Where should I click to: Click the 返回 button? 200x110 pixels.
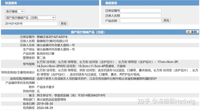(x=192, y=32)
